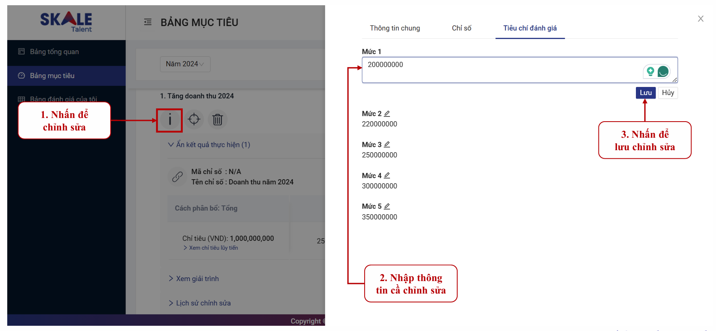Image resolution: width=716 pixels, height=331 pixels.
Task: Click the green lightbulb icon in textbox
Action: point(650,72)
